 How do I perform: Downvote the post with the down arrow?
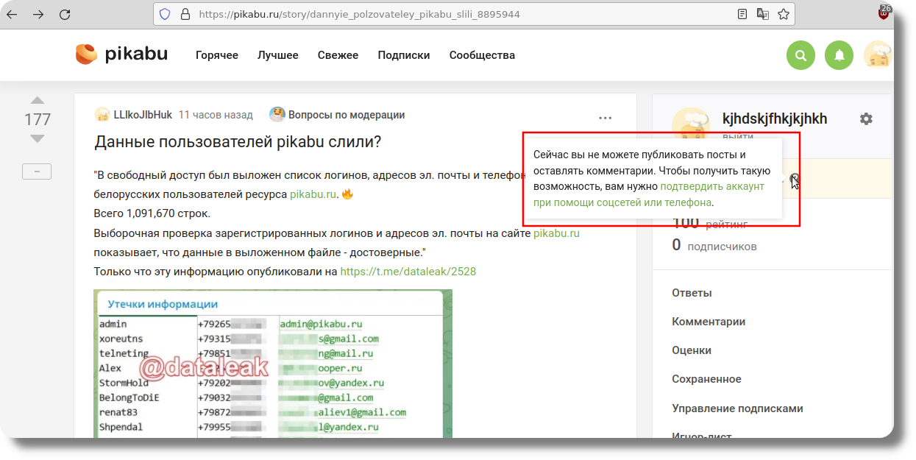(x=38, y=138)
